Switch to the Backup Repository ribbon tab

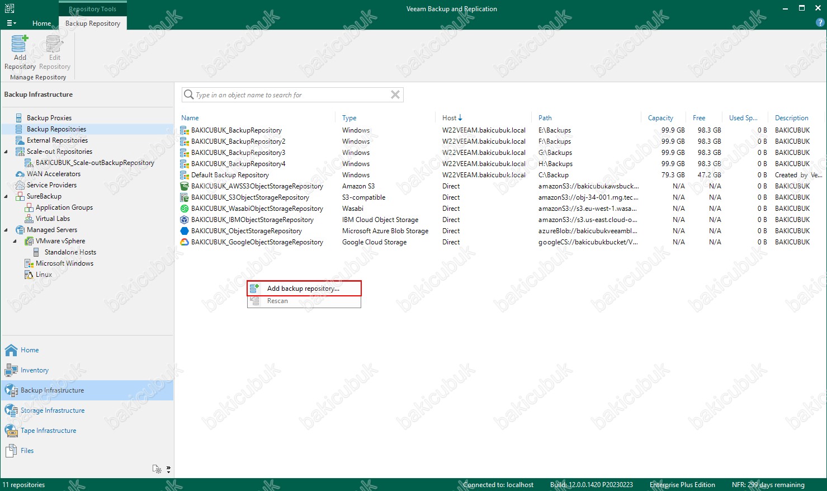coord(93,23)
